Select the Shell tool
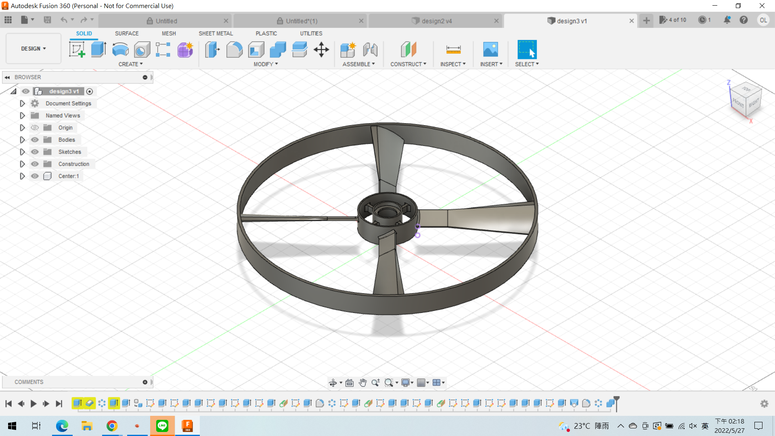This screenshot has height=436, width=775. click(x=256, y=50)
